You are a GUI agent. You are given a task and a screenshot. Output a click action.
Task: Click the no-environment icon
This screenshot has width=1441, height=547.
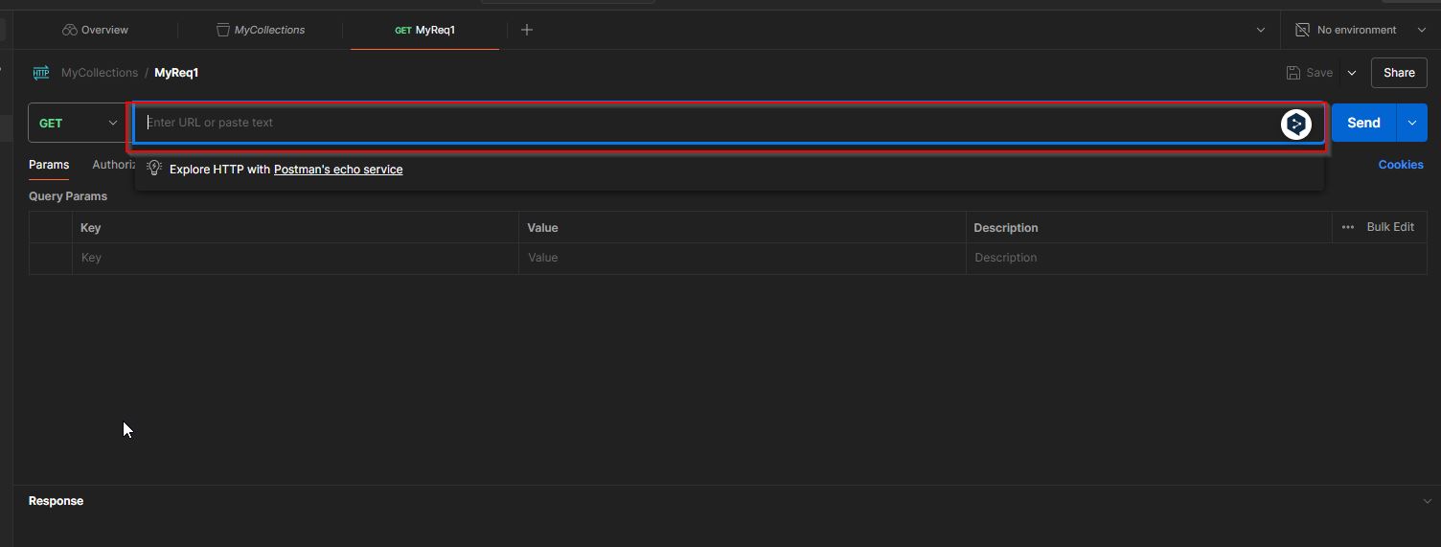point(1302,30)
